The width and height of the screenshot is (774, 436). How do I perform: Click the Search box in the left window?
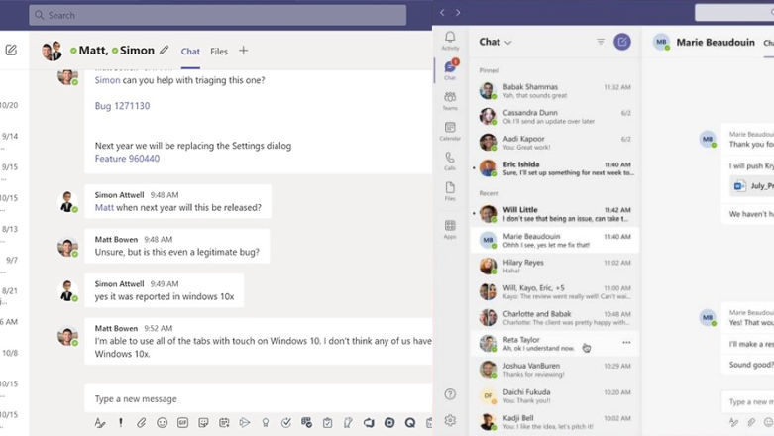click(218, 15)
